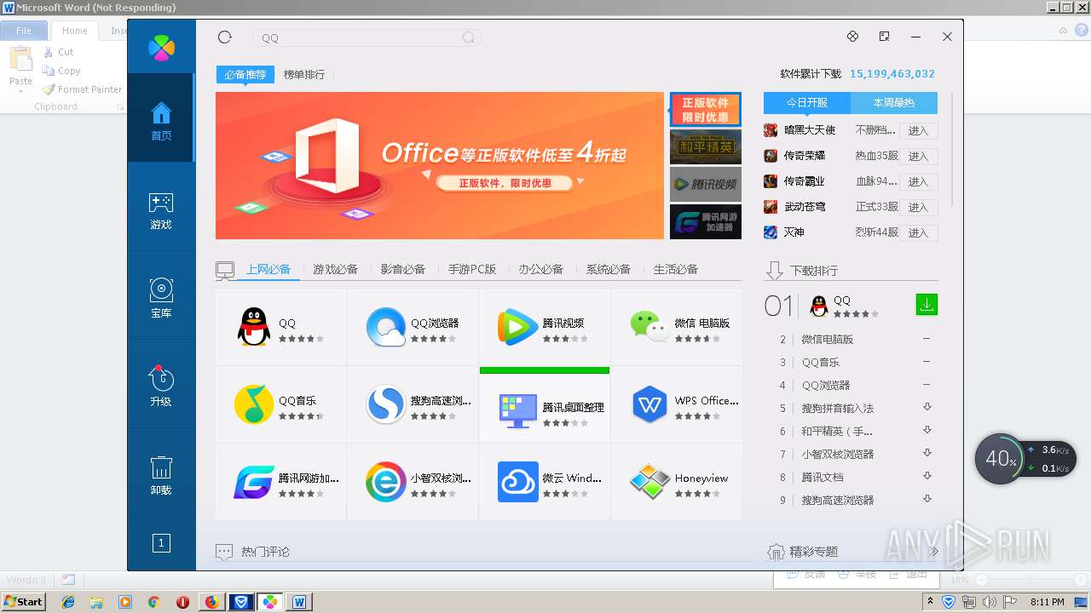The image size is (1091, 613).
Task: Open the QQ浏览器 app tile
Action: coord(413,328)
